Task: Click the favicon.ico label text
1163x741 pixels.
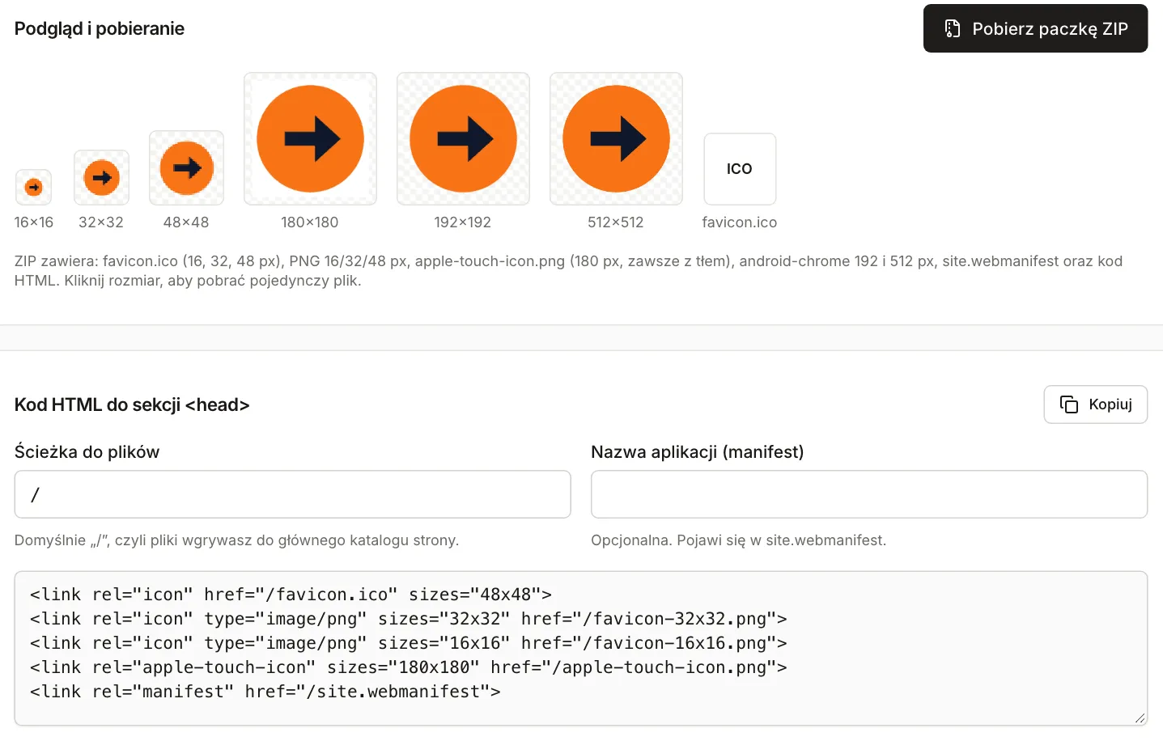Action: coord(740,222)
